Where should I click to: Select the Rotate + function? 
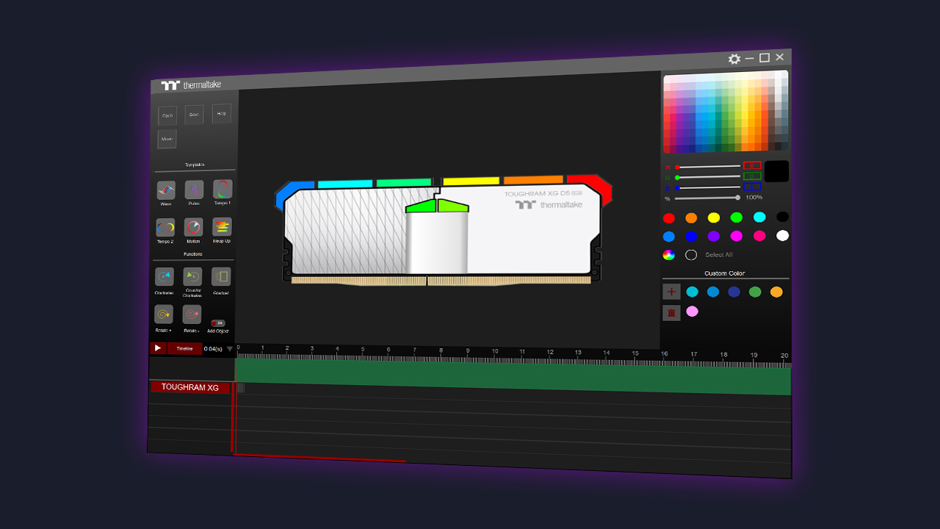pos(164,314)
